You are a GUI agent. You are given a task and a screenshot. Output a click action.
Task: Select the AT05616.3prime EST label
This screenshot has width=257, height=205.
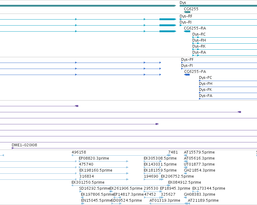point(199,158)
